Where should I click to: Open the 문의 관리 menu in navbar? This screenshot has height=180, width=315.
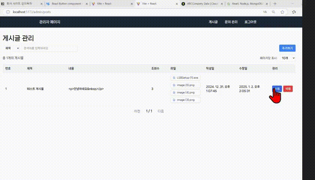tap(231, 22)
